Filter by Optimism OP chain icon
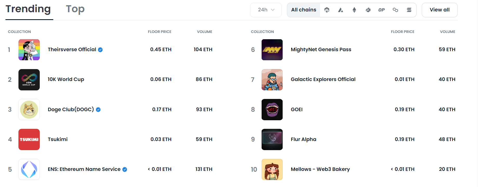Viewport: 478px width, 187px height. (382, 10)
